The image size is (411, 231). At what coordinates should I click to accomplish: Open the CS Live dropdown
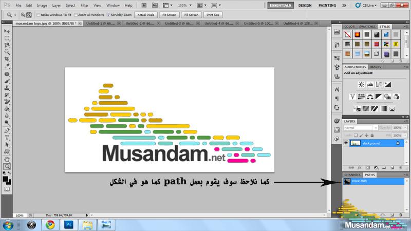tap(366, 5)
